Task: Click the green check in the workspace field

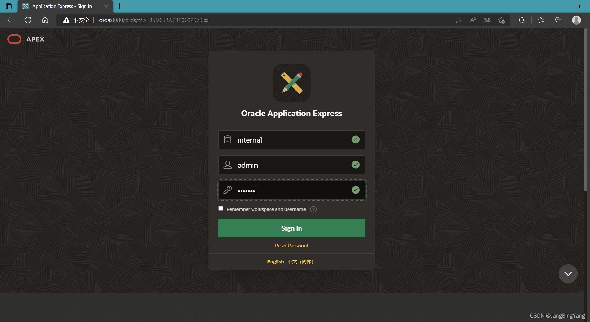Action: 355,139
